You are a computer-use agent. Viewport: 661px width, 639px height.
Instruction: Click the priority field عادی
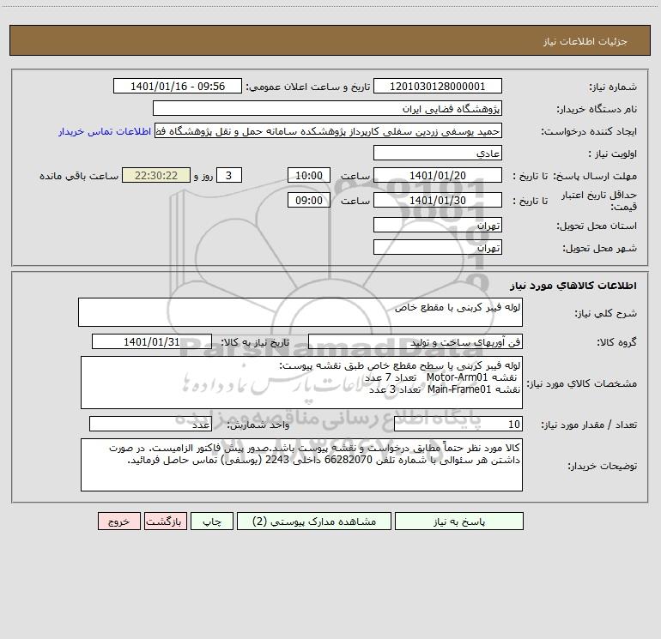[438, 153]
